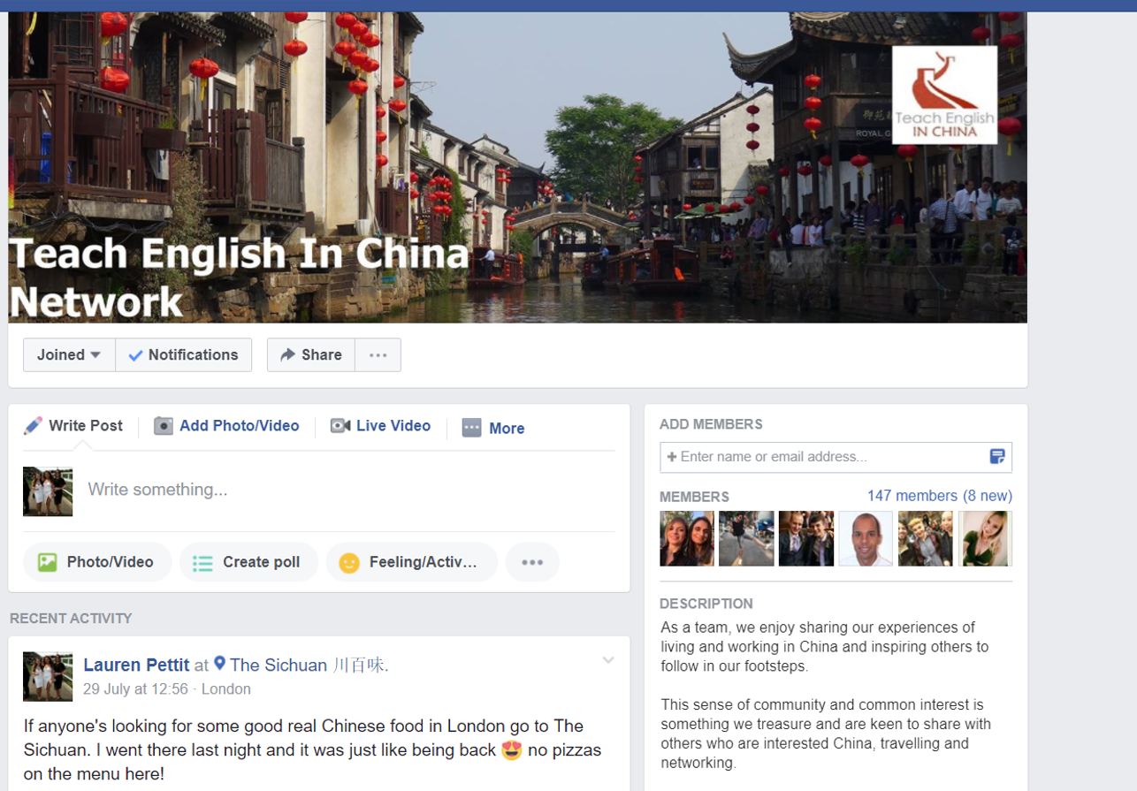Click the contact list icon in Add Members field
The image size is (1137, 791).
click(997, 457)
